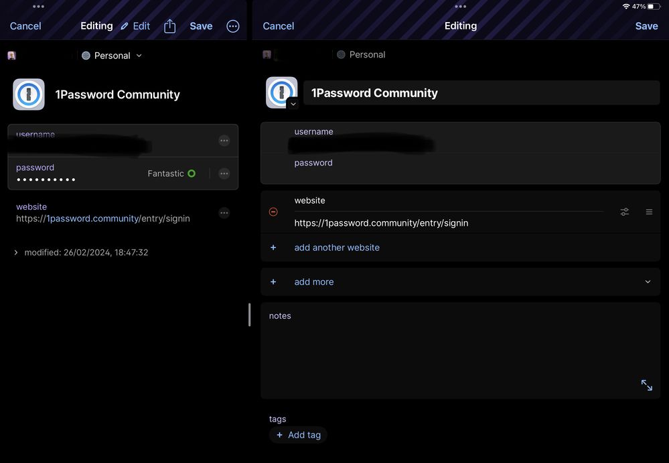Cancel editing in the left pane

25,26
